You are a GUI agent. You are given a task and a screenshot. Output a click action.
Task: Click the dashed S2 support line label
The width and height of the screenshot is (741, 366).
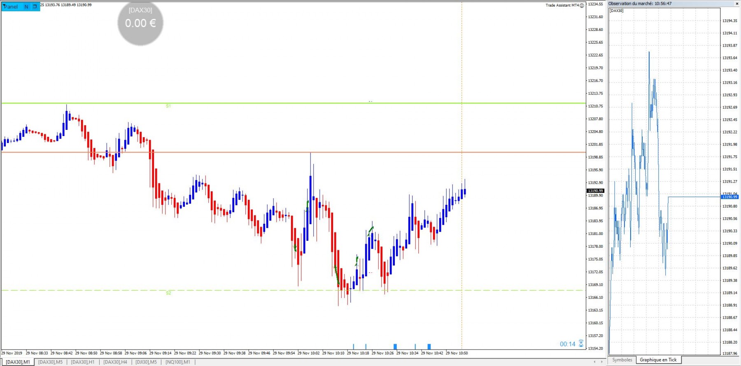(x=168, y=293)
